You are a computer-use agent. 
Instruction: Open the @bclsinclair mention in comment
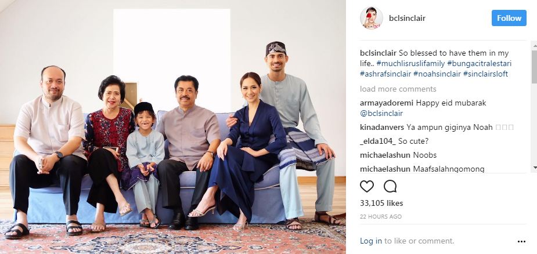(x=381, y=113)
